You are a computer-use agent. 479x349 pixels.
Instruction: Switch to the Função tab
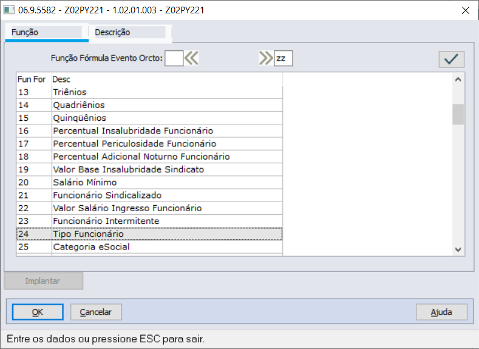[x=47, y=32]
